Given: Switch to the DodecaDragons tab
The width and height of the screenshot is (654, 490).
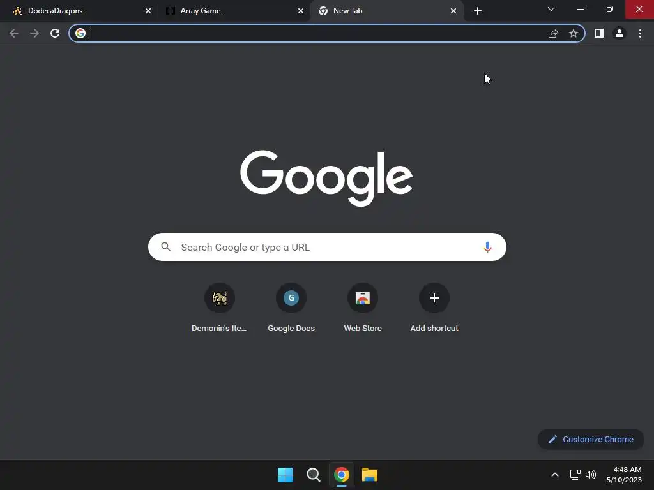Looking at the screenshot, I should pyautogui.click(x=79, y=11).
